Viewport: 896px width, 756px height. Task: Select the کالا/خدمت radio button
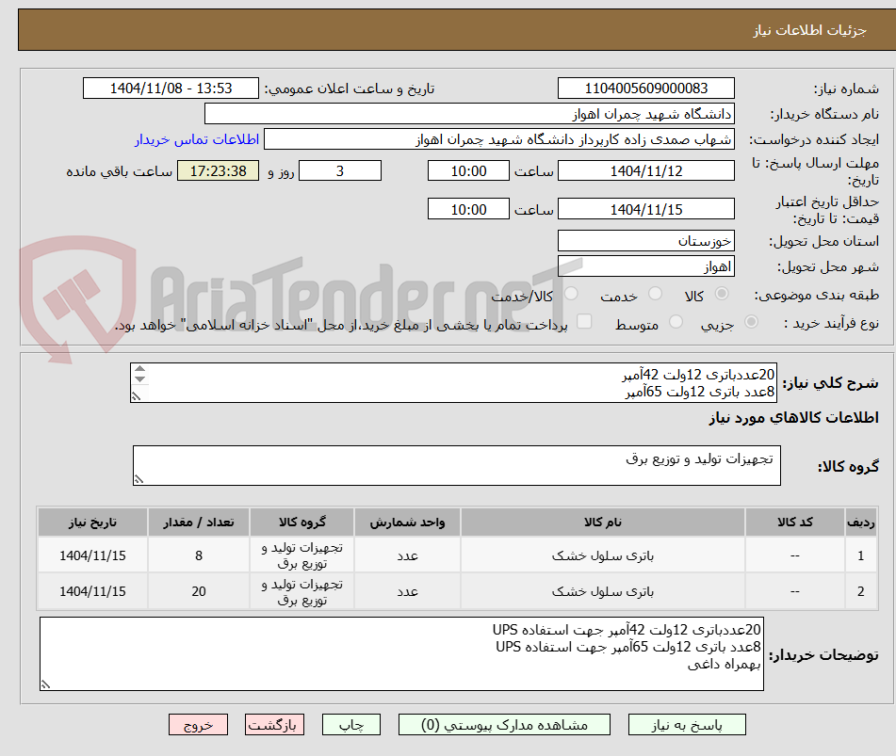pyautogui.click(x=571, y=294)
